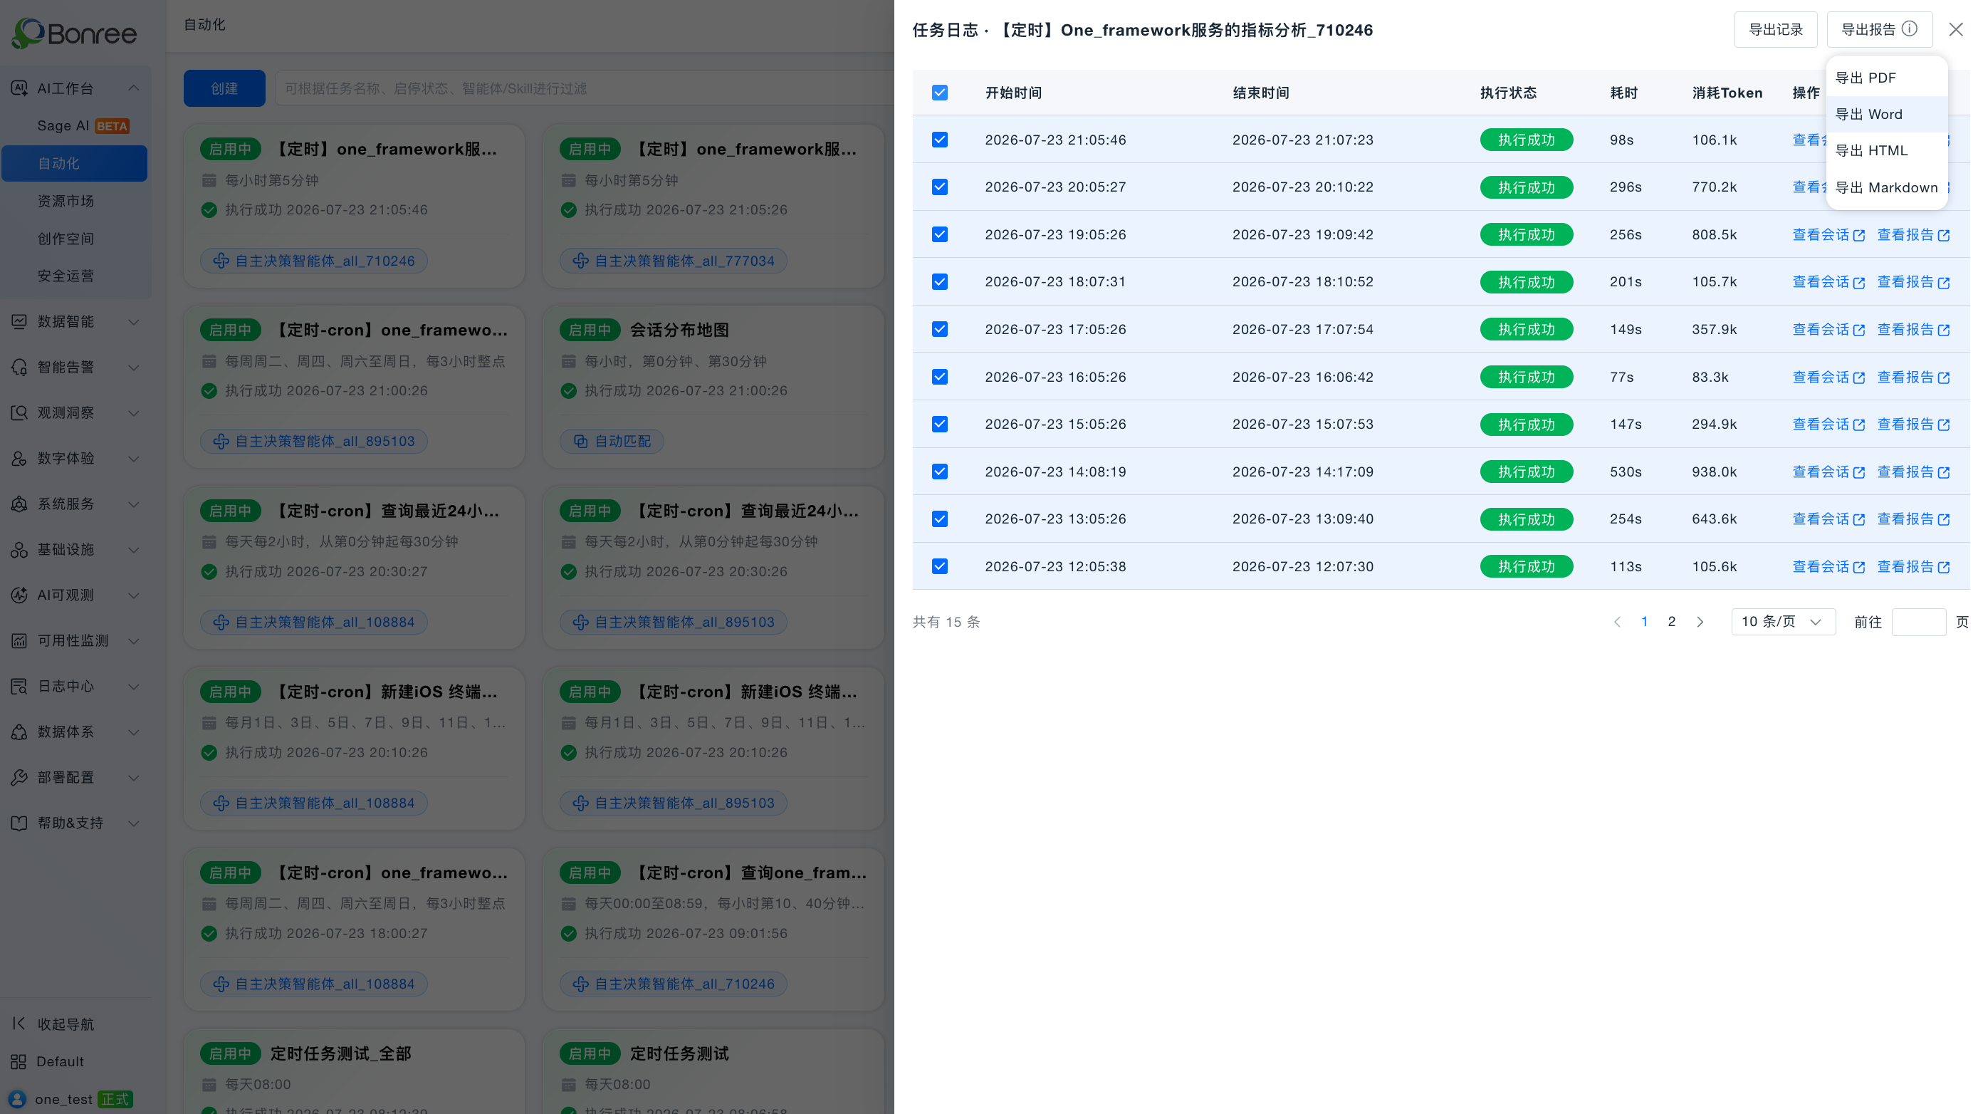Click the 创建 button

point(224,88)
